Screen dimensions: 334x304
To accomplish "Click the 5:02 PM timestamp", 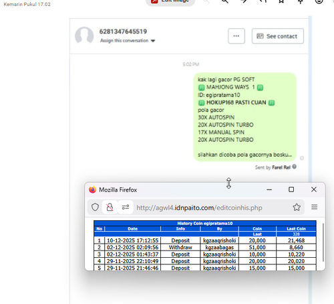I will click(191, 64).
